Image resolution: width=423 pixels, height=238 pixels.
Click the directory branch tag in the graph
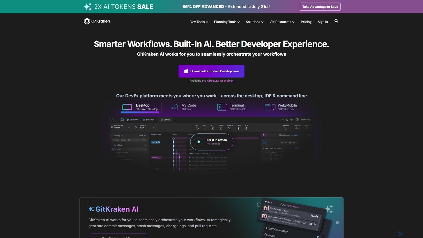pyautogui.click(x=156, y=157)
